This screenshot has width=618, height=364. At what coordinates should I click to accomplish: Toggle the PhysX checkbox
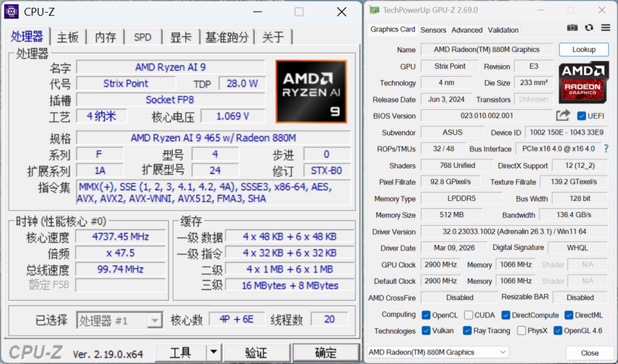[521, 331]
